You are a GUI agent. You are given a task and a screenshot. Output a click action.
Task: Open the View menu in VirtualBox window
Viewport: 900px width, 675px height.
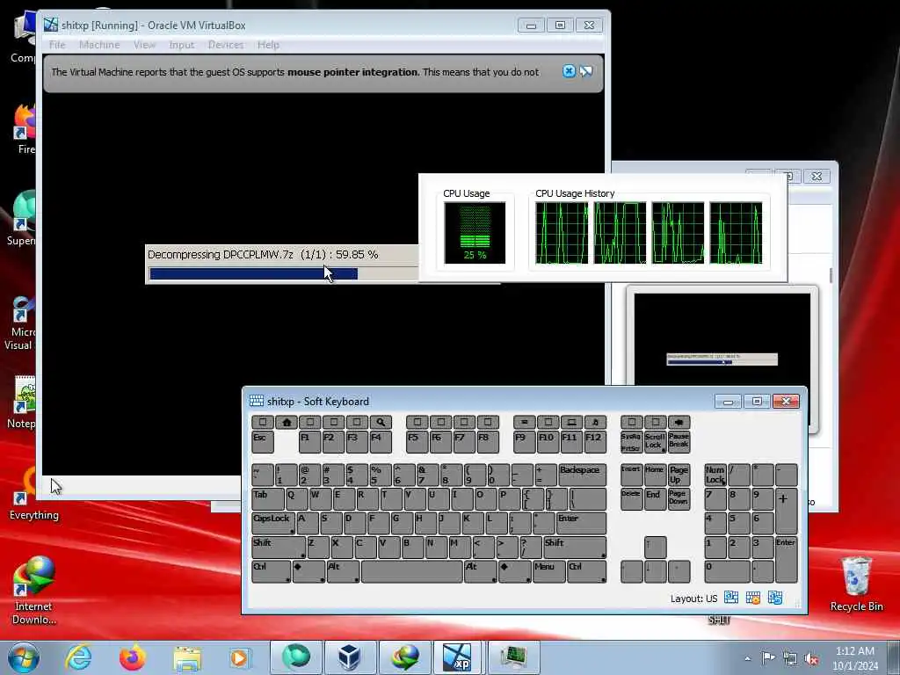(144, 45)
